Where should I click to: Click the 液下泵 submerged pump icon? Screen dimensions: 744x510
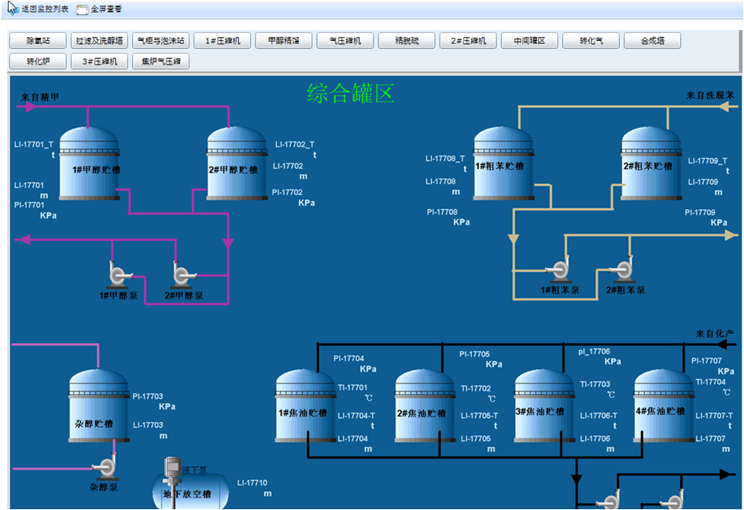pyautogui.click(x=171, y=468)
